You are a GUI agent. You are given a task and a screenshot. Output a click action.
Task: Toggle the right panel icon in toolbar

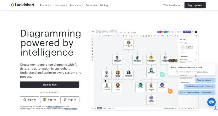pos(196,36)
